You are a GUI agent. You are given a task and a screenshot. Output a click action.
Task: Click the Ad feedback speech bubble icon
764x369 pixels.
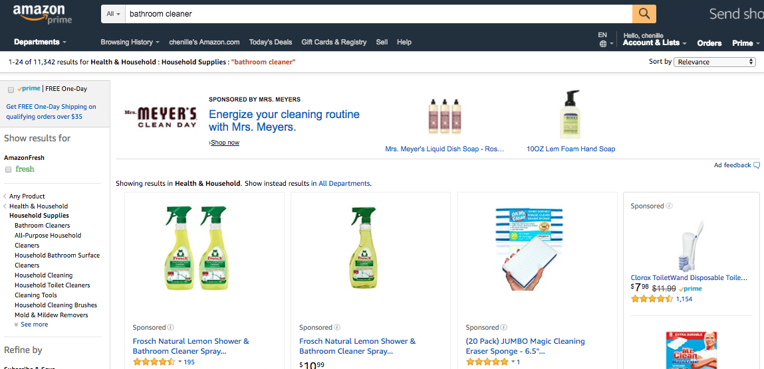(x=757, y=165)
